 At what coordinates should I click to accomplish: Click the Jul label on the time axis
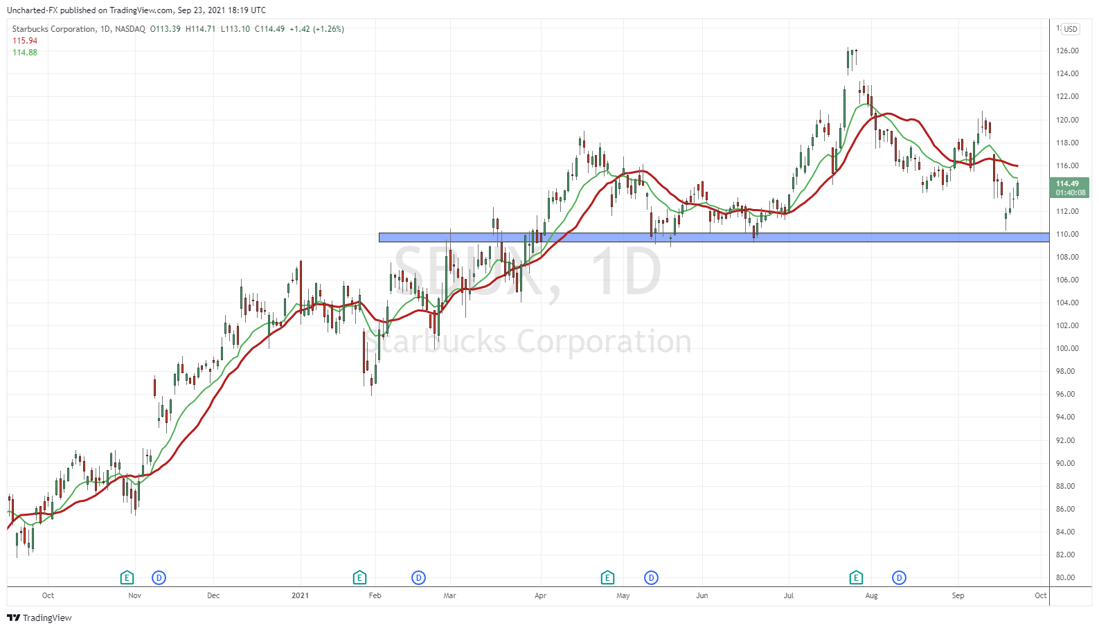tap(789, 595)
